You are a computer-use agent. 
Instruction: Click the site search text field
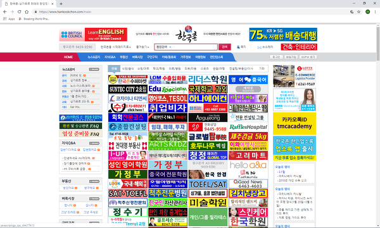pos(195,47)
